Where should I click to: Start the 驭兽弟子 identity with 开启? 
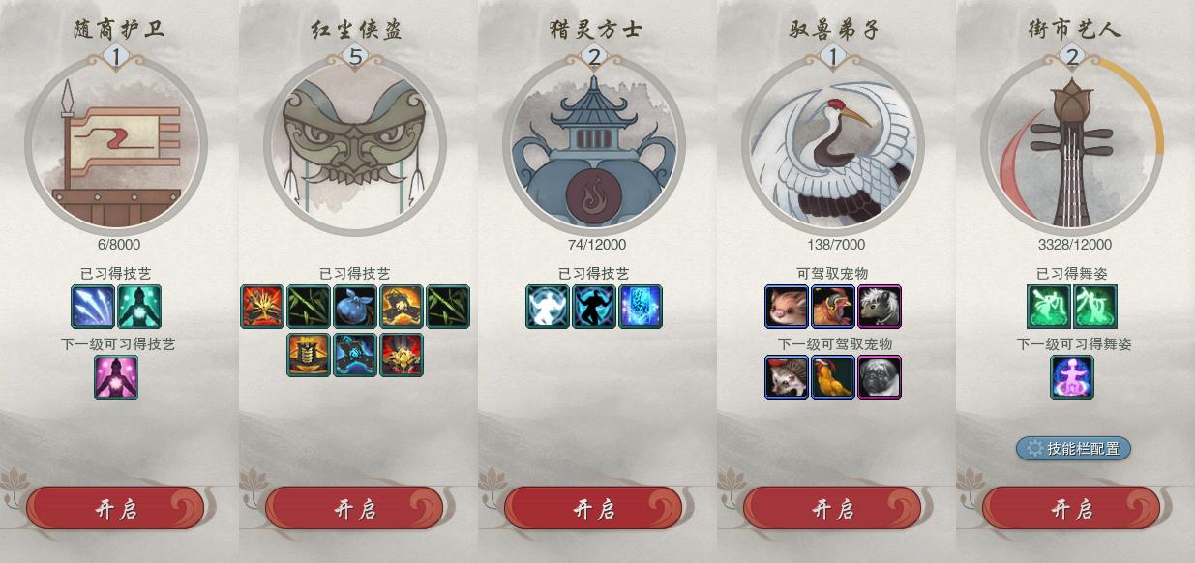pyautogui.click(x=833, y=509)
